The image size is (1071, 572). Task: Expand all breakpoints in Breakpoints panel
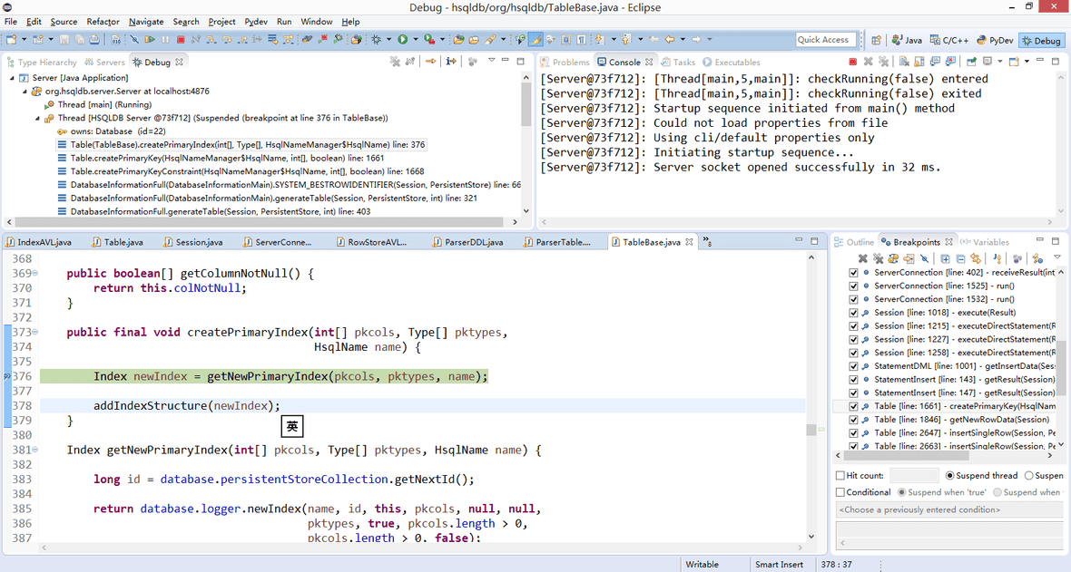pyautogui.click(x=945, y=258)
